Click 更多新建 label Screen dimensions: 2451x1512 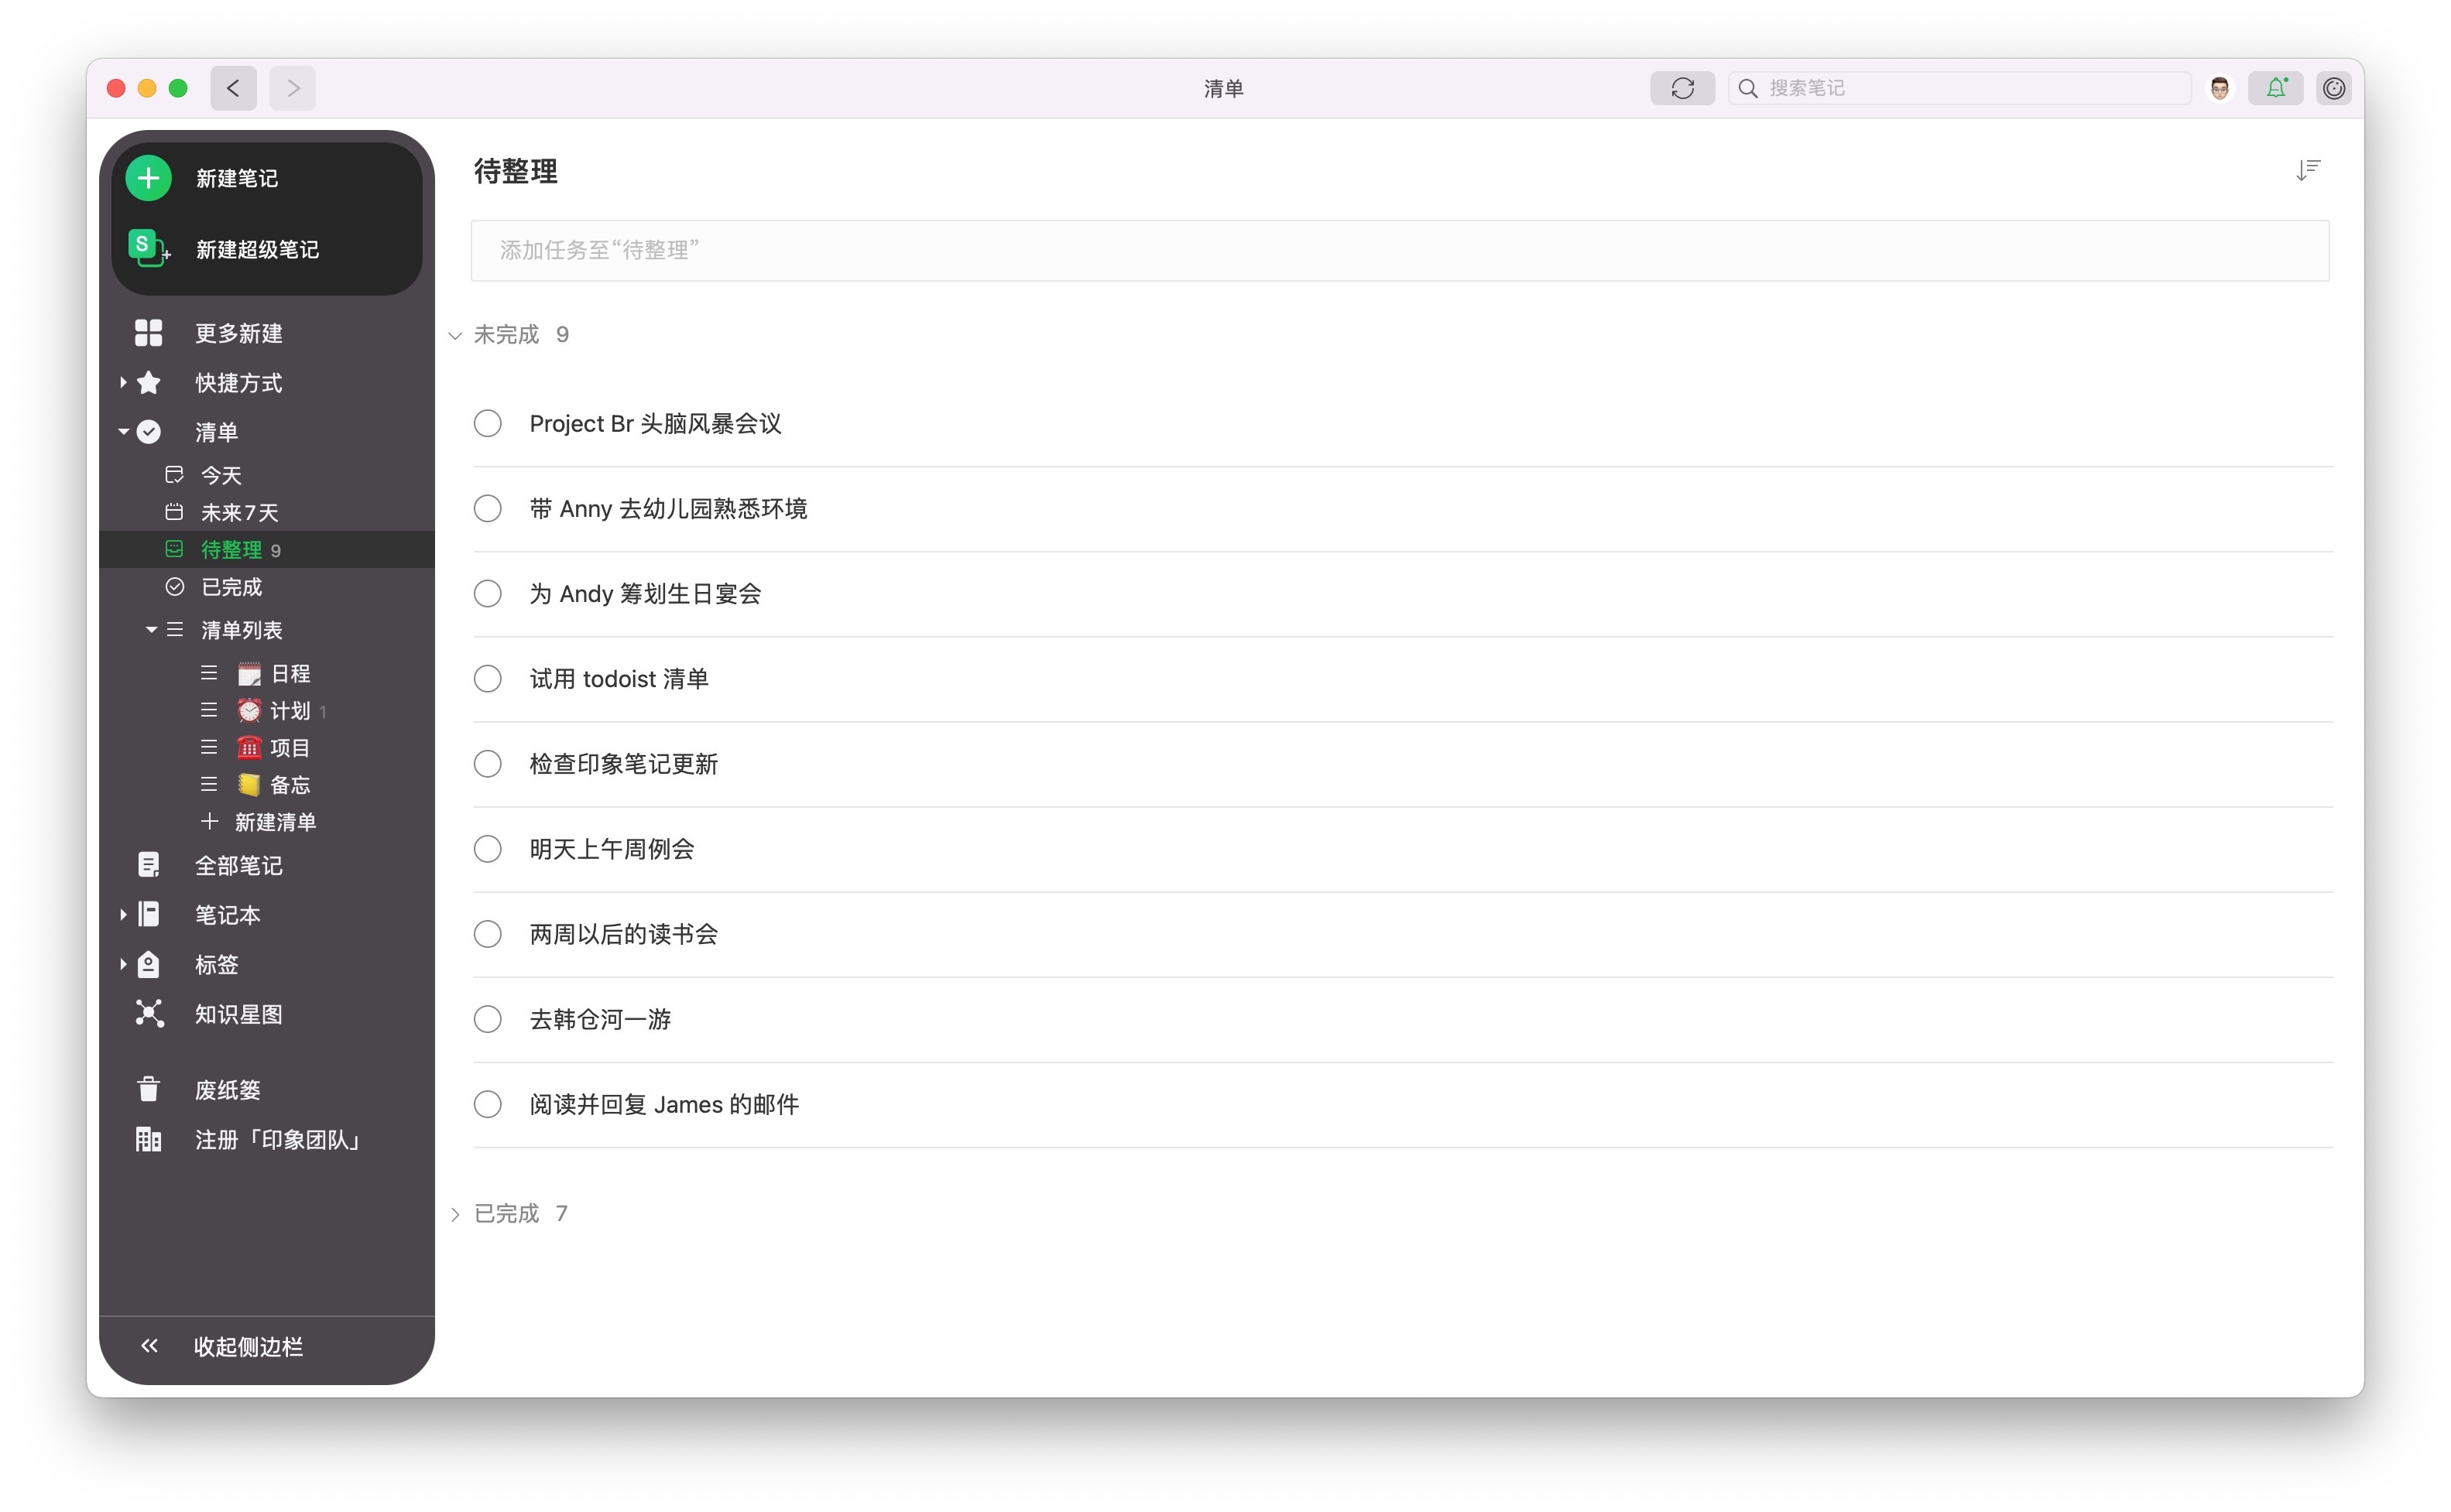click(x=238, y=333)
